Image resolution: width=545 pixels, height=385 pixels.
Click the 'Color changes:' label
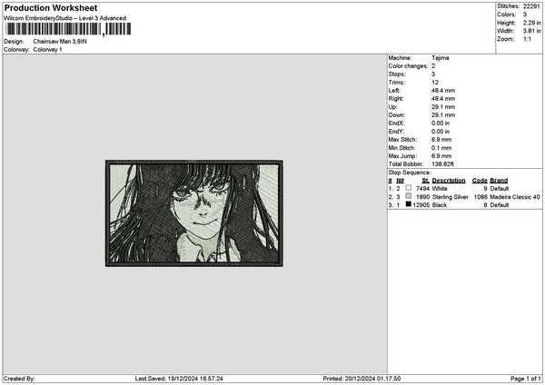click(x=409, y=66)
